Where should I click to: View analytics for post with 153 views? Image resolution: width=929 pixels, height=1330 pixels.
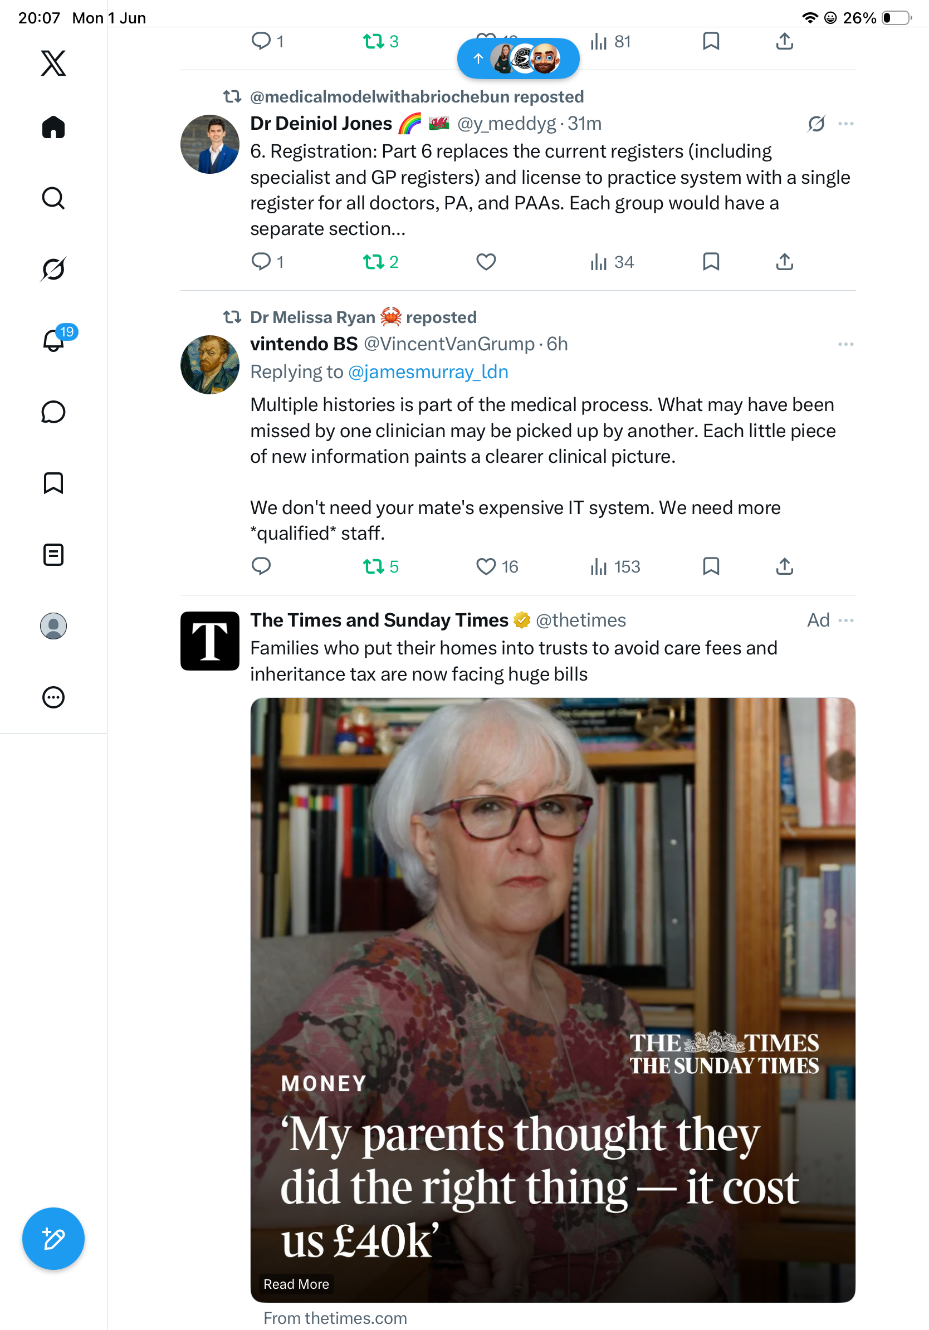615,566
